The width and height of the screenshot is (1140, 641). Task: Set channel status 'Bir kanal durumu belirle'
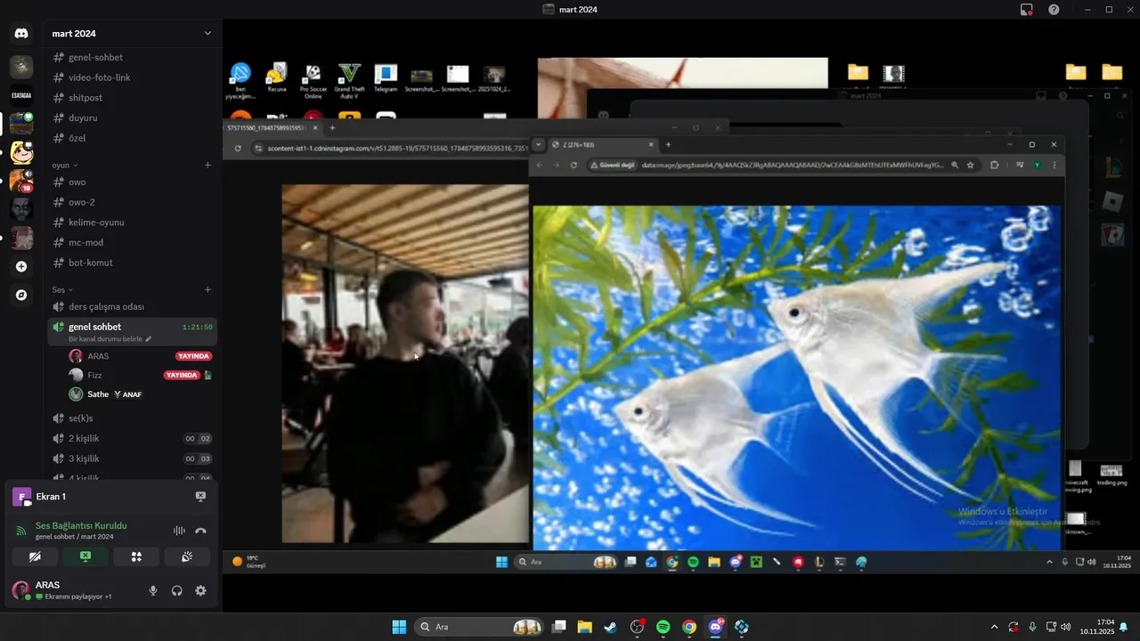(110, 339)
